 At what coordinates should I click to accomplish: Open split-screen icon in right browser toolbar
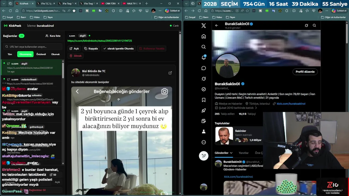tap(294, 11)
